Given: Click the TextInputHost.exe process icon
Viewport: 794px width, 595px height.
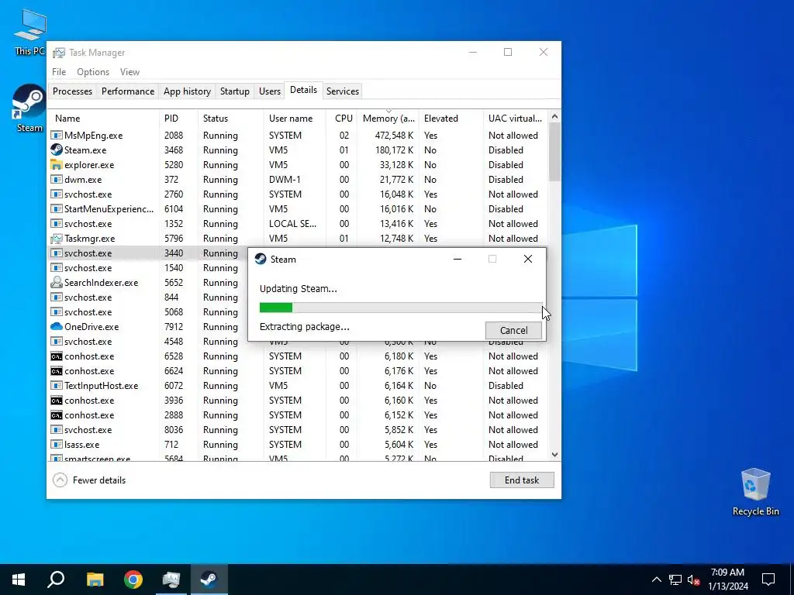Looking at the screenshot, I should [x=56, y=386].
